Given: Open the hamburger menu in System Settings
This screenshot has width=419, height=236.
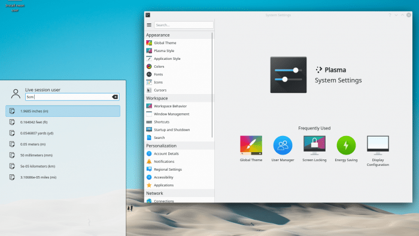Looking at the screenshot, I should [x=149, y=25].
